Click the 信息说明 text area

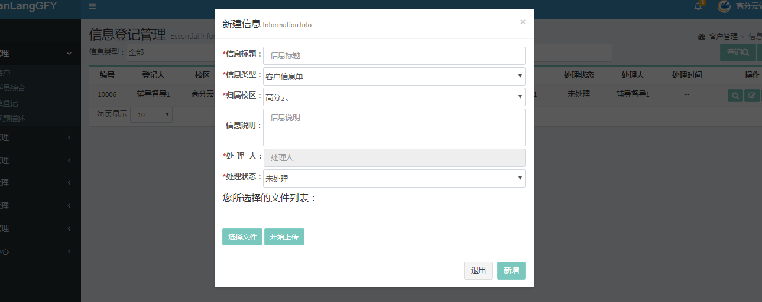tap(394, 127)
